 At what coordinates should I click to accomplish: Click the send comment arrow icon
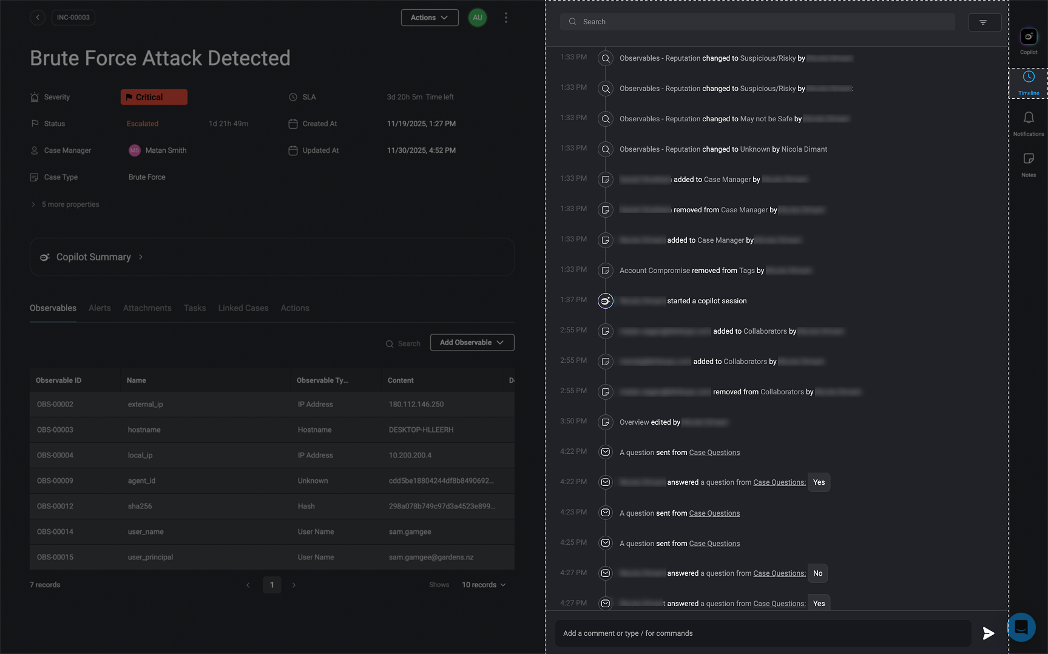pos(988,633)
